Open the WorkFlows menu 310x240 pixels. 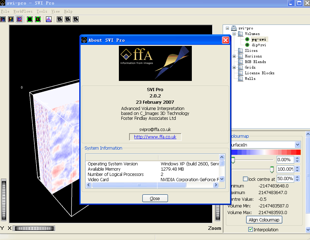coord(23,11)
